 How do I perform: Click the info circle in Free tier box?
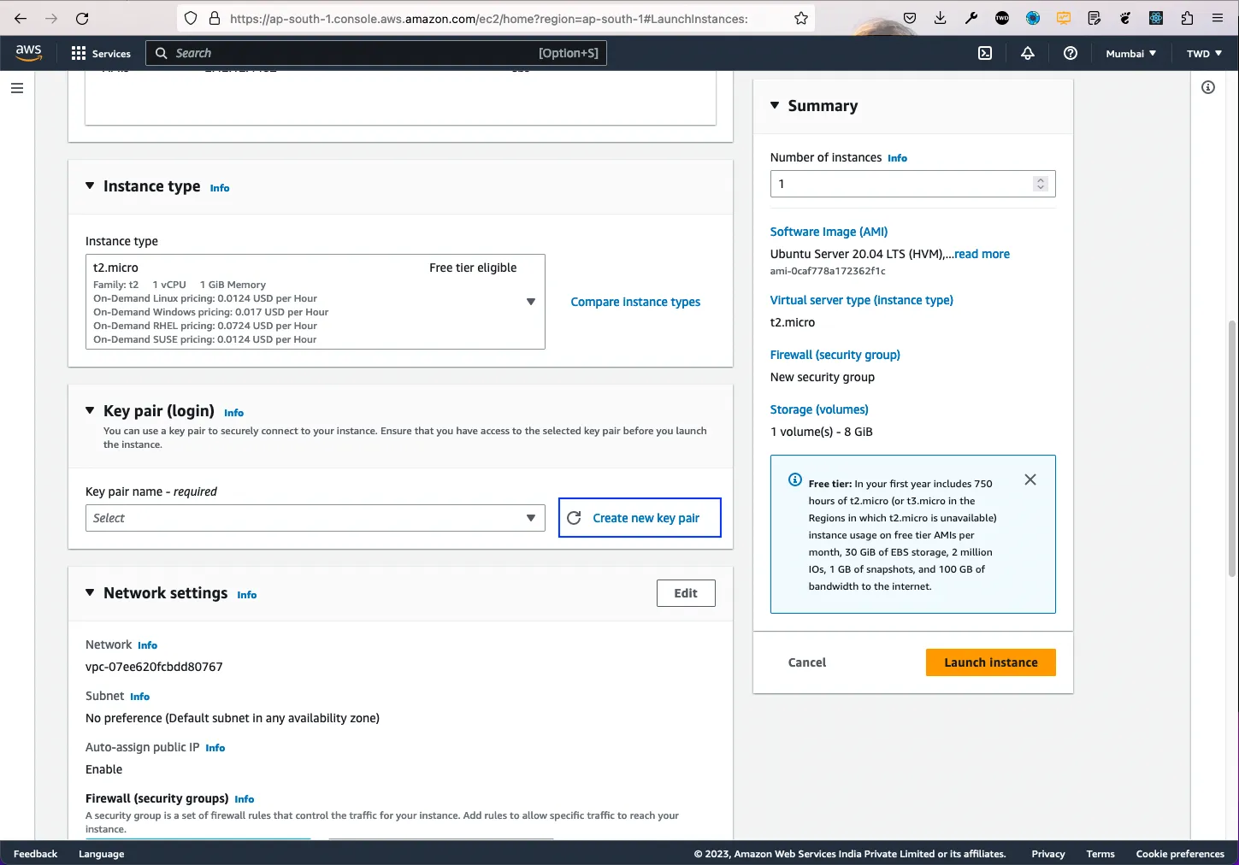[x=795, y=480]
